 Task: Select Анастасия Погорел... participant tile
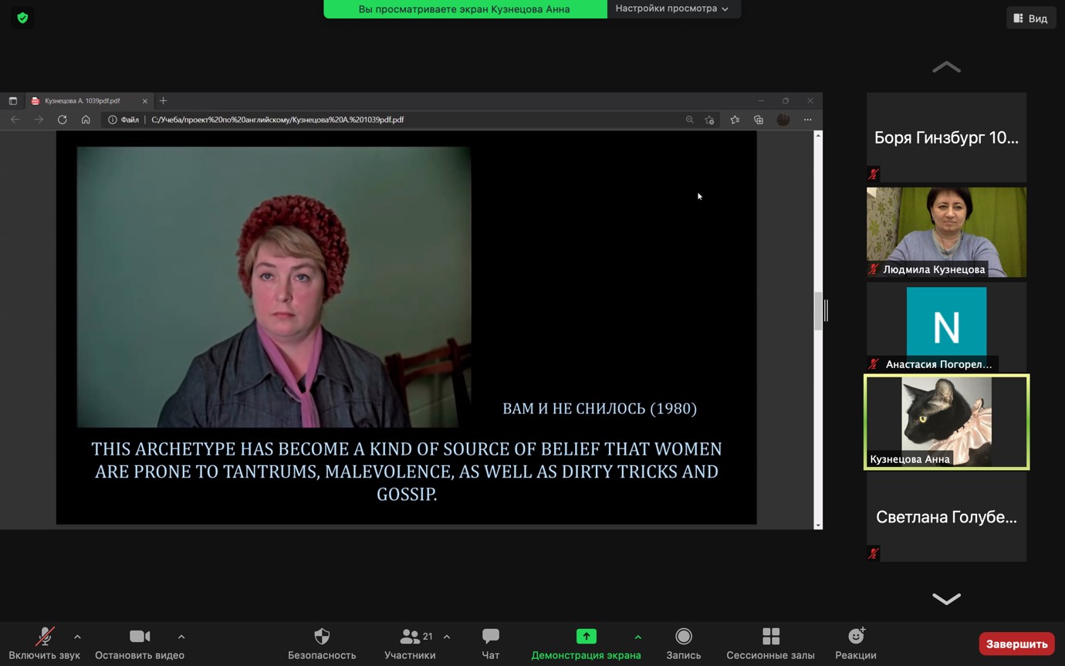(946, 327)
